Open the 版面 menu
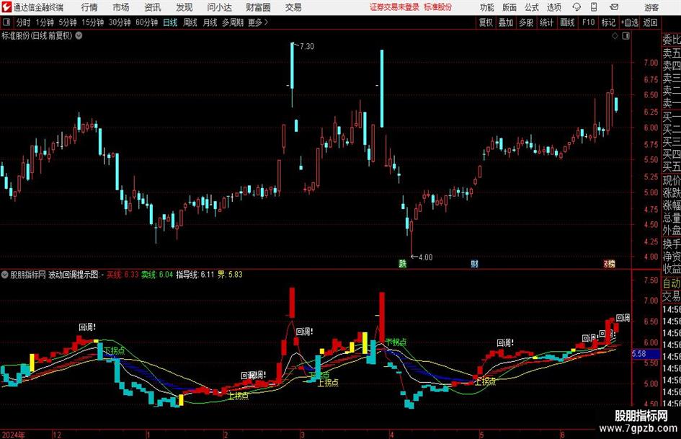Image resolution: width=681 pixels, height=439 pixels. [509, 7]
